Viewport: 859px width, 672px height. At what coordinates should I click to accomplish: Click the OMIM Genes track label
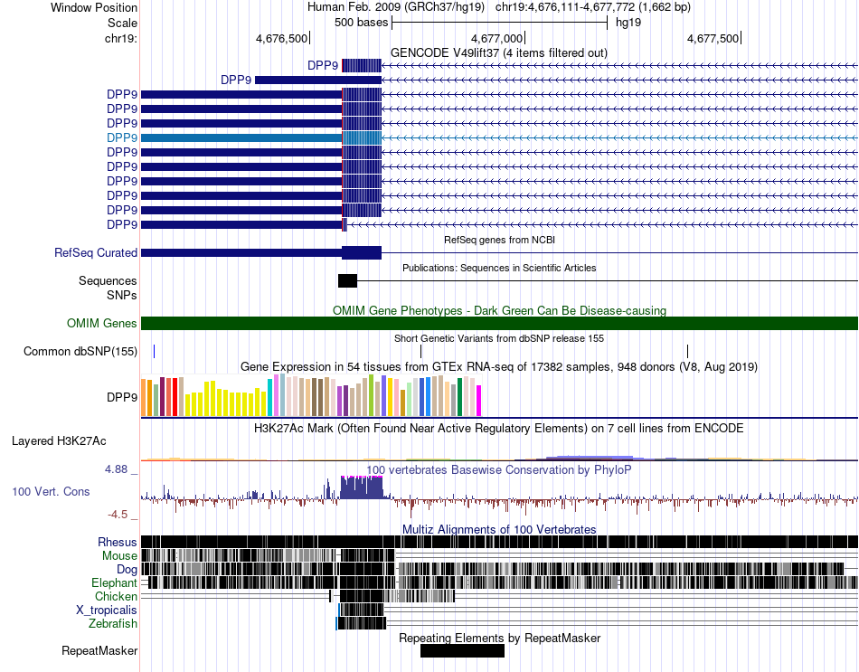(102, 324)
